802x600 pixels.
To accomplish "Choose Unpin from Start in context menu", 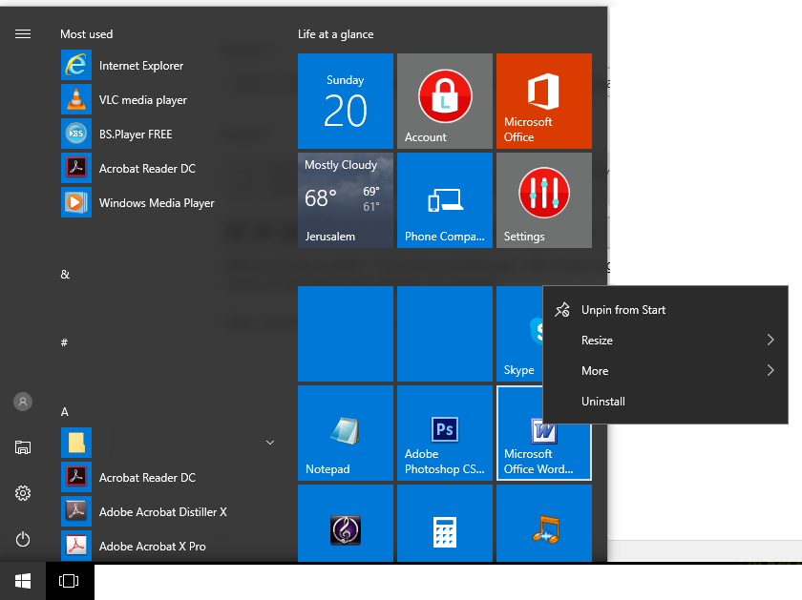I will coord(665,310).
